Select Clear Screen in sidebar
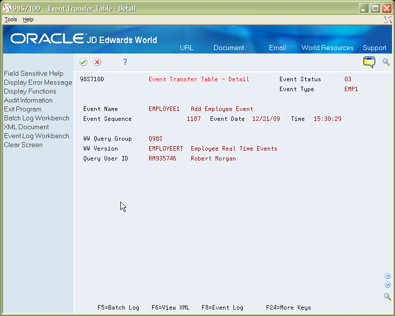This screenshot has height=316, width=395. (23, 145)
